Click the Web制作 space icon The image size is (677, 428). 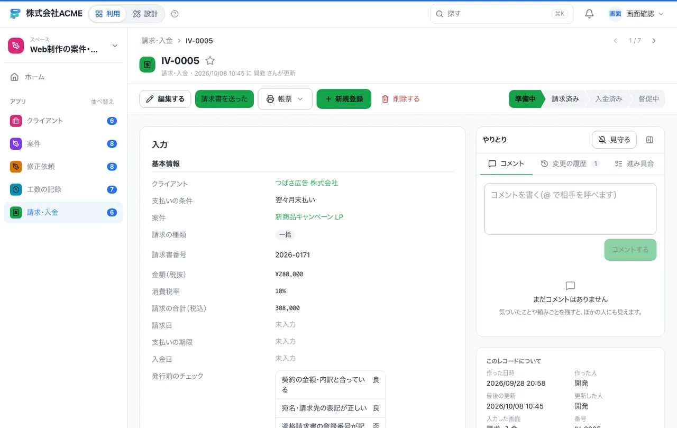click(16, 45)
